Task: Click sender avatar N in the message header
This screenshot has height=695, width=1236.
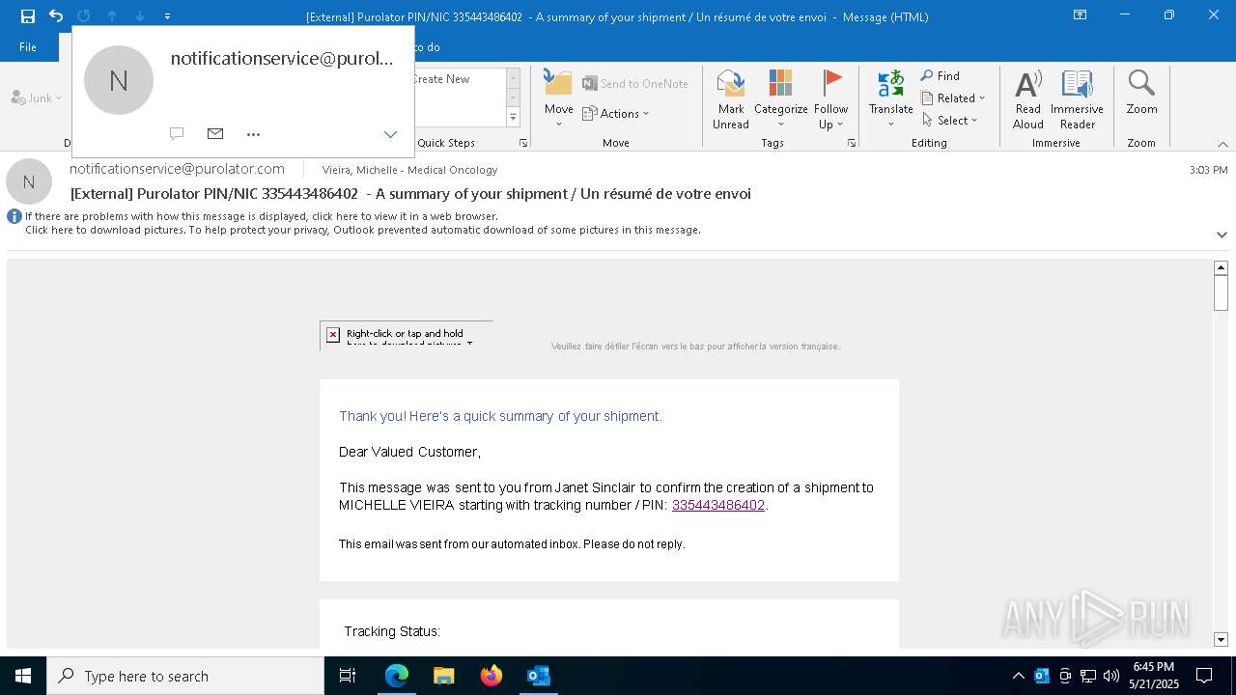Action: (x=29, y=181)
